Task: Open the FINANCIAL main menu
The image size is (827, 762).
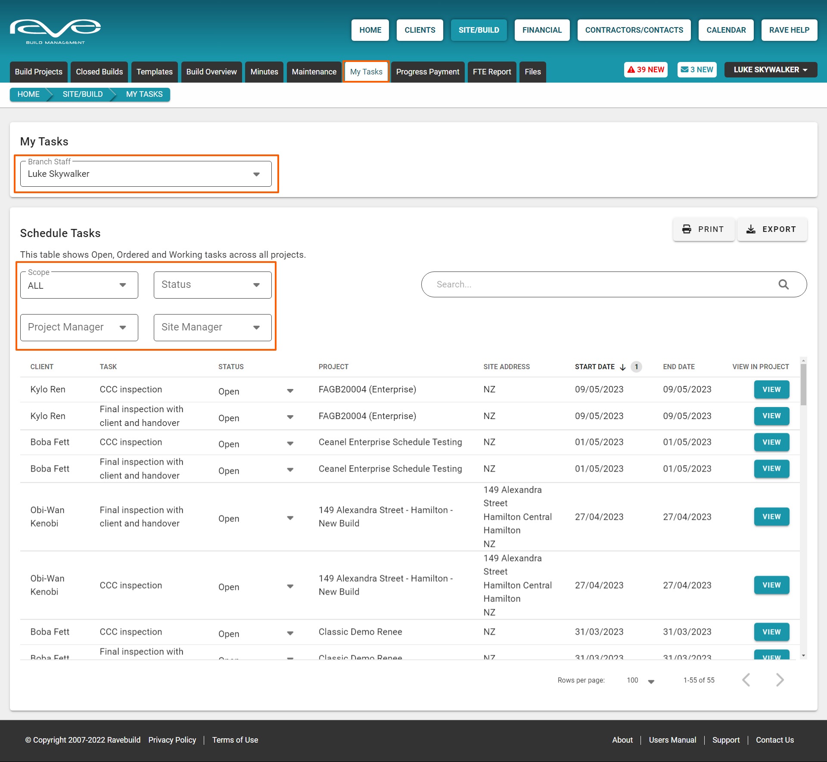Action: tap(541, 30)
